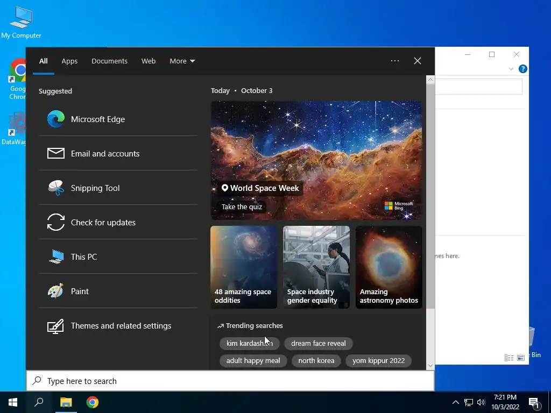Open the My Computer desktop icon
This screenshot has width=551, height=413.
tap(21, 22)
